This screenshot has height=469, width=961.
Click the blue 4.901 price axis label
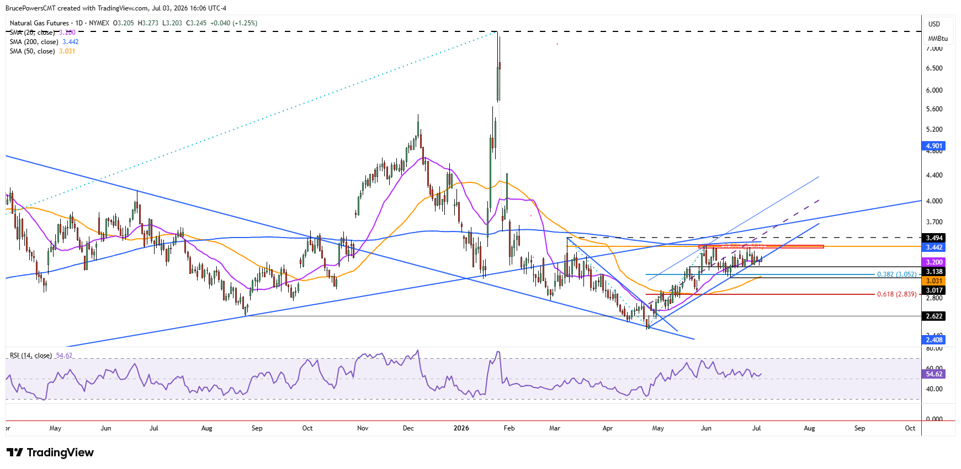[x=934, y=146]
